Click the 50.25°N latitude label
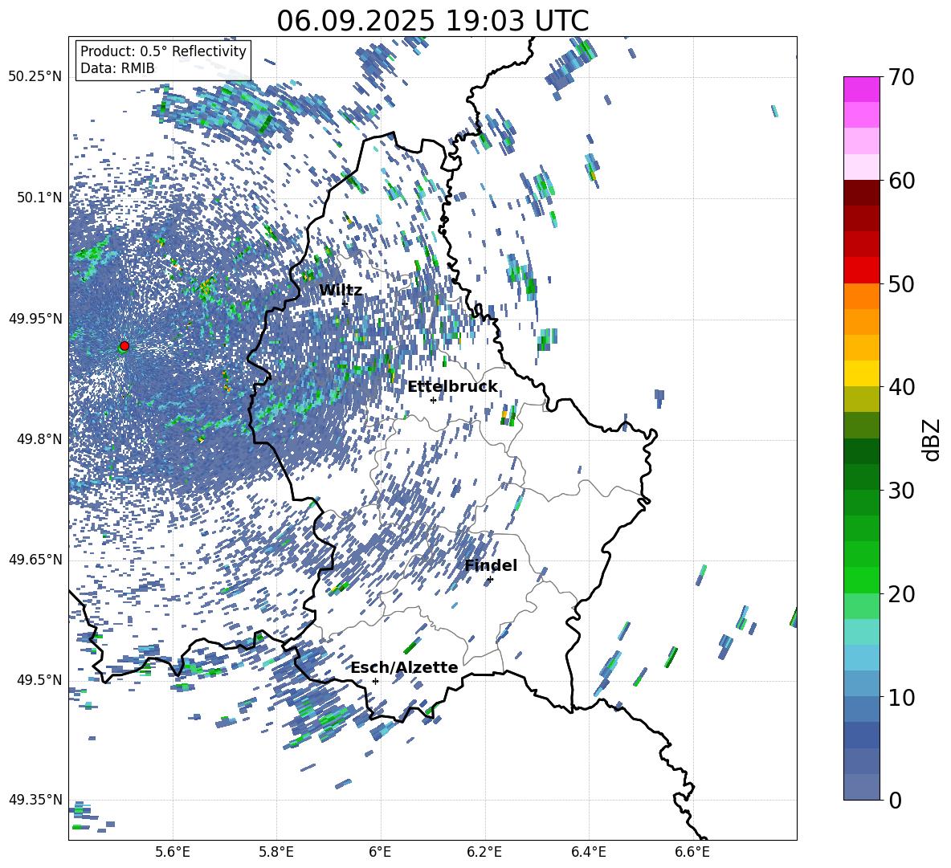This screenshot has height=868, width=951. [35, 77]
